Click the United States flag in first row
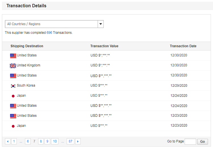Screen dimensions: 213x148 click(x=13, y=56)
